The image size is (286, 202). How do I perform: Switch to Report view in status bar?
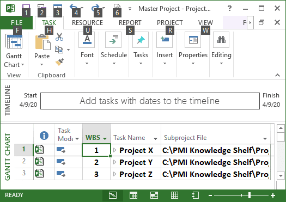[x=196, y=195]
